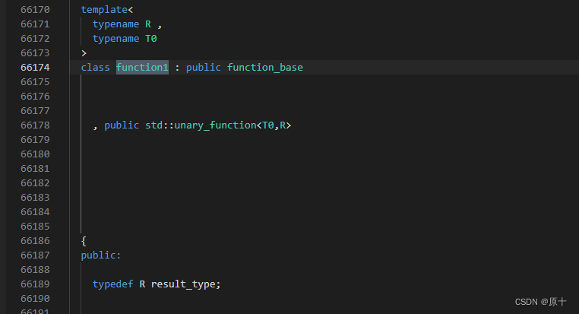Click the 'unary_function' identifier
This screenshot has height=314, width=579.
pos(215,125)
